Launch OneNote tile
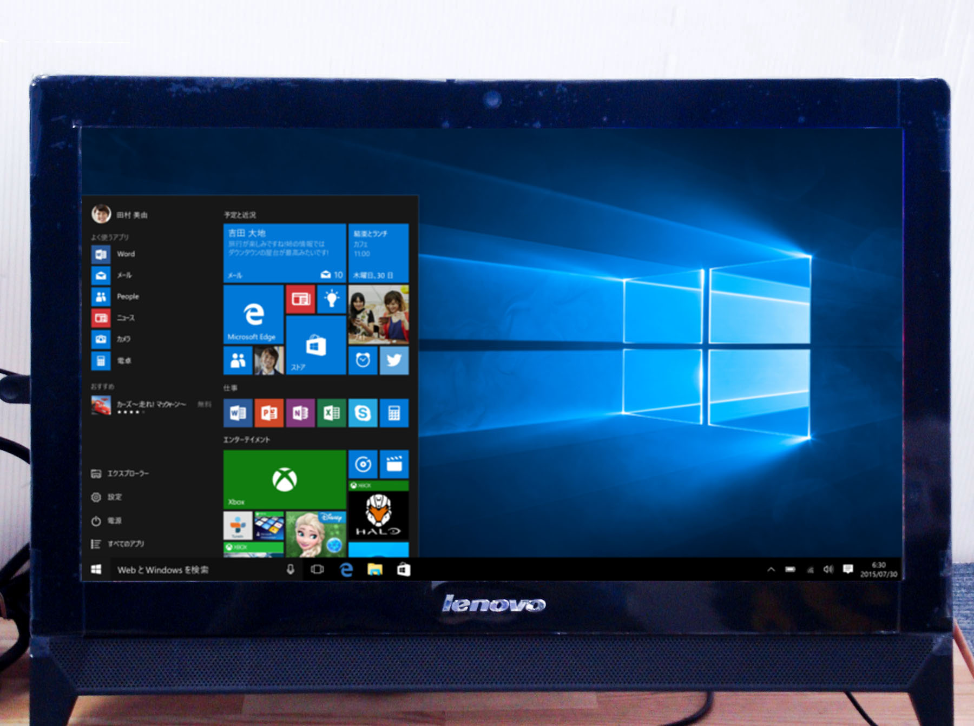 tap(300, 413)
